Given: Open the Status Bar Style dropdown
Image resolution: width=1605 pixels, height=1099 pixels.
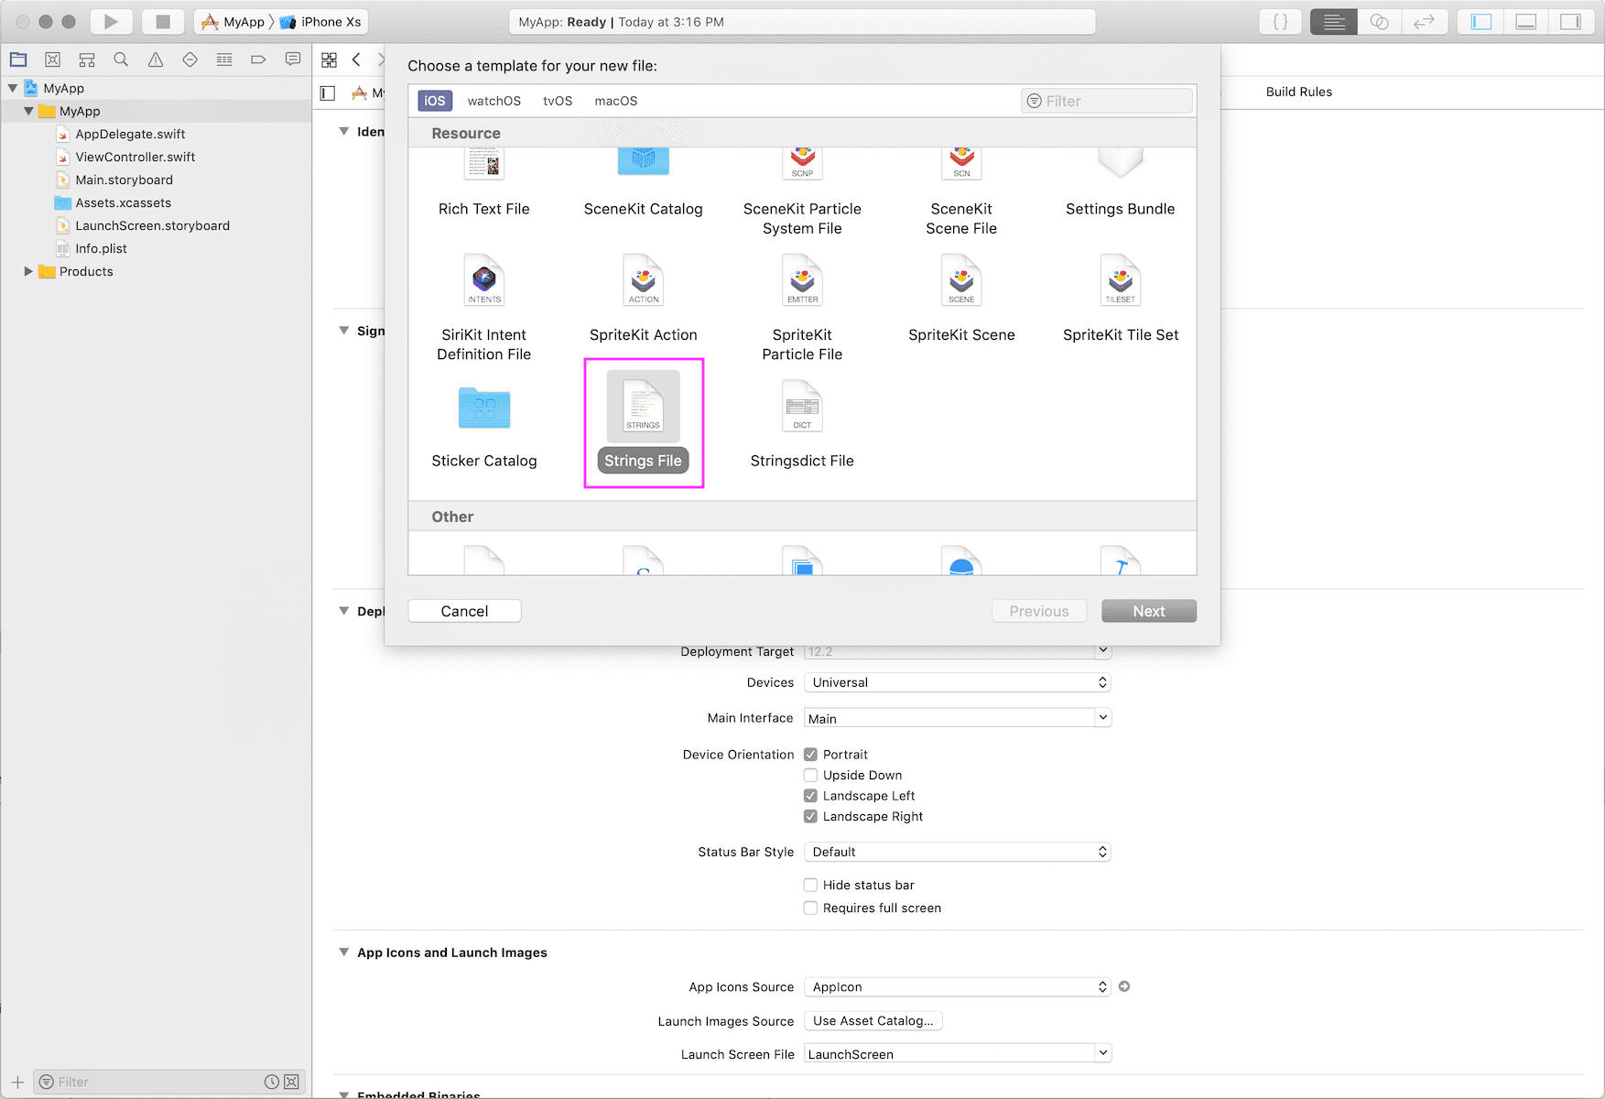Looking at the screenshot, I should (x=957, y=852).
